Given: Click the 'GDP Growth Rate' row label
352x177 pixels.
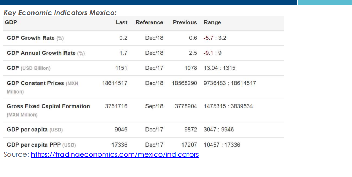Looking at the screenshot, I should pos(35,38).
